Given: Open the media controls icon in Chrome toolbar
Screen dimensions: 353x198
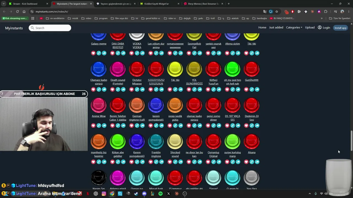Looking at the screenshot, I should (x=335, y=12).
